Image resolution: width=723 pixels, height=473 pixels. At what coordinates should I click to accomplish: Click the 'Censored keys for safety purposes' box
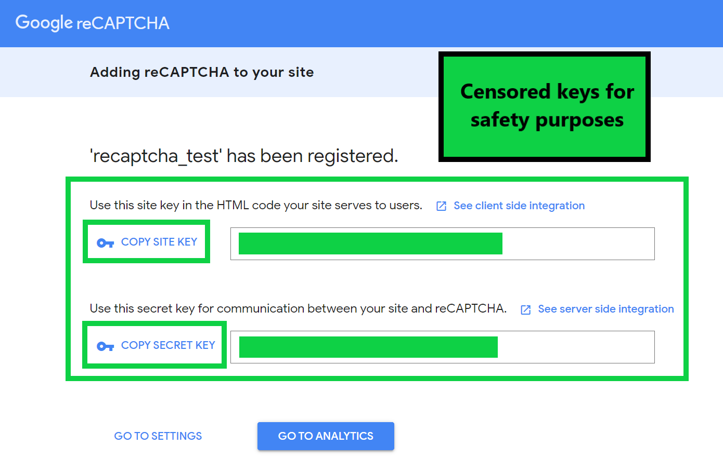tap(545, 106)
